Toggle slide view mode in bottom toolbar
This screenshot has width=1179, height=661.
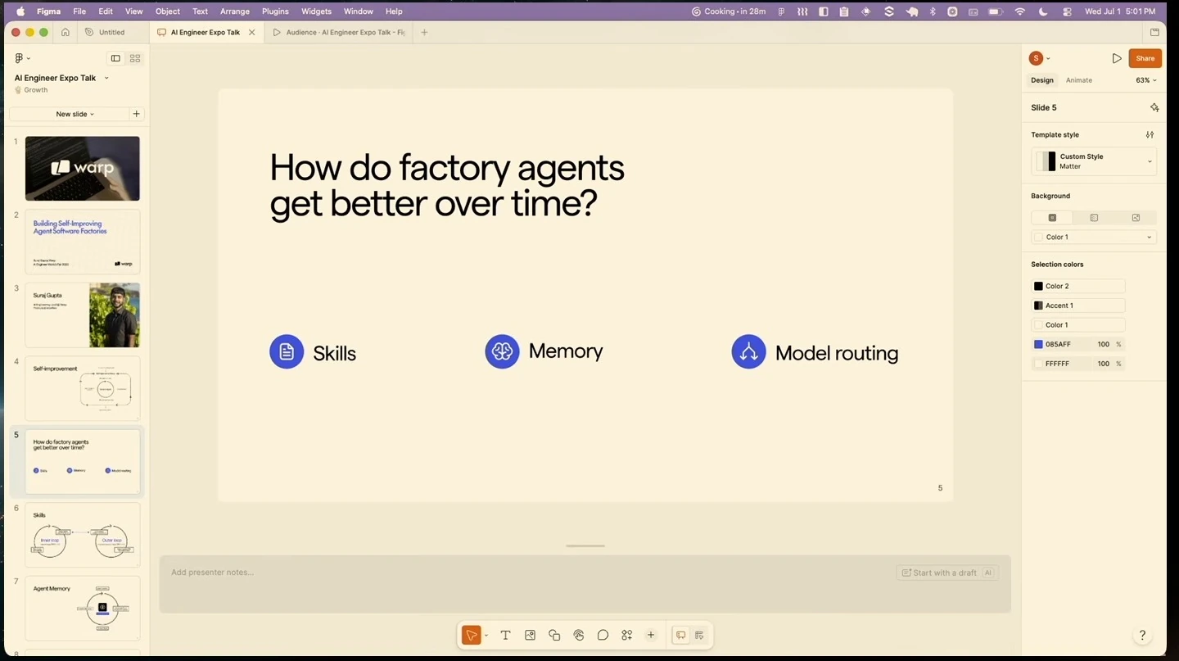pyautogui.click(x=680, y=635)
